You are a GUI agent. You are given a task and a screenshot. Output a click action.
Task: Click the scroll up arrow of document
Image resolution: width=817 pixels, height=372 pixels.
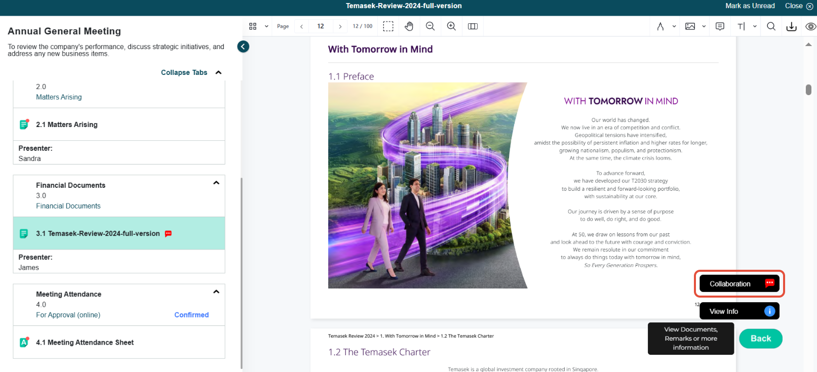(808, 45)
